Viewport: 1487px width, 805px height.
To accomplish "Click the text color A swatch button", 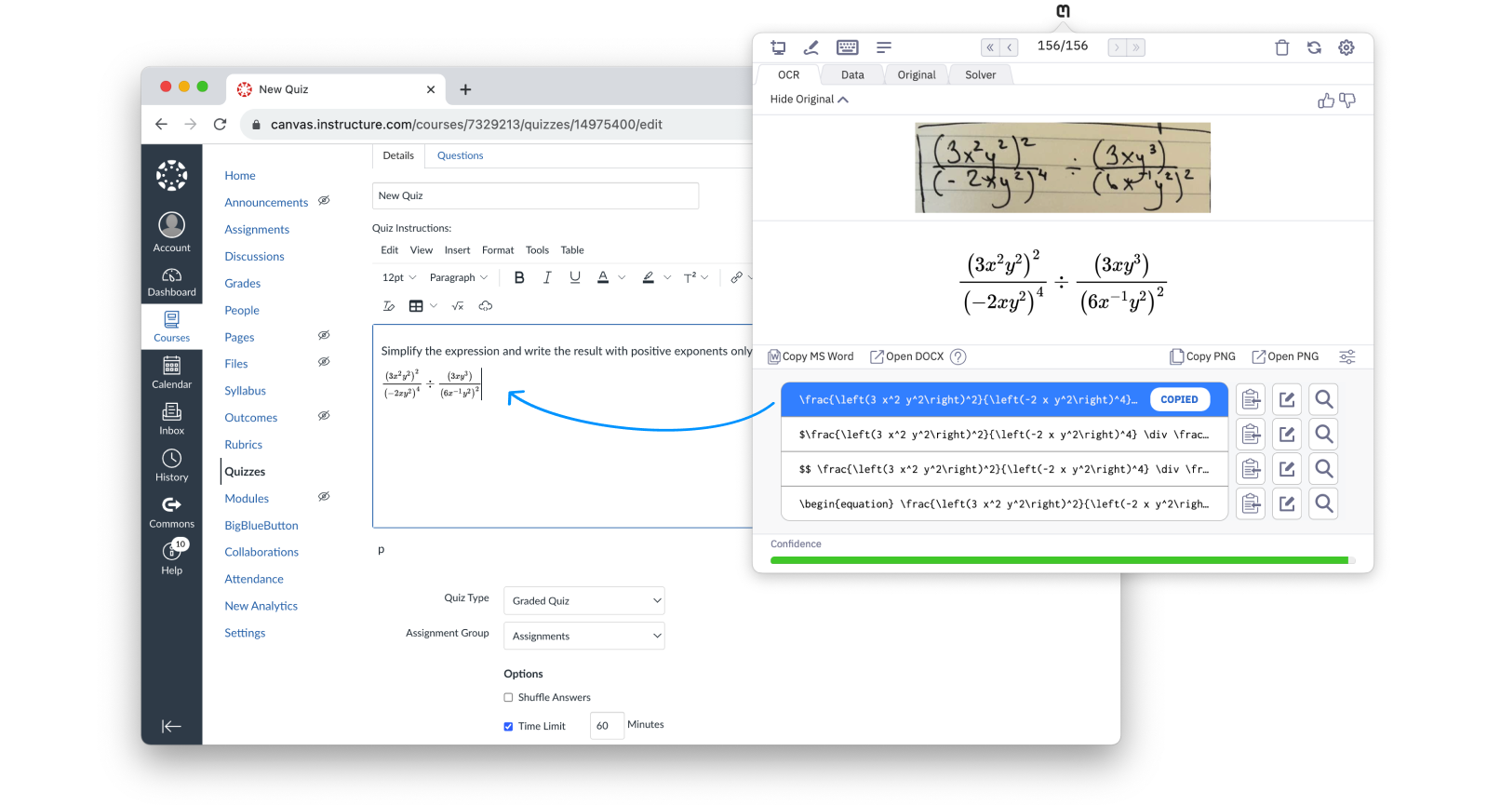I will coord(603,277).
